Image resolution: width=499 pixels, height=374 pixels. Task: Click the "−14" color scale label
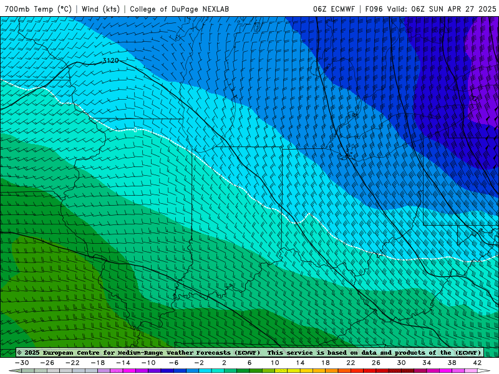coord(123,363)
